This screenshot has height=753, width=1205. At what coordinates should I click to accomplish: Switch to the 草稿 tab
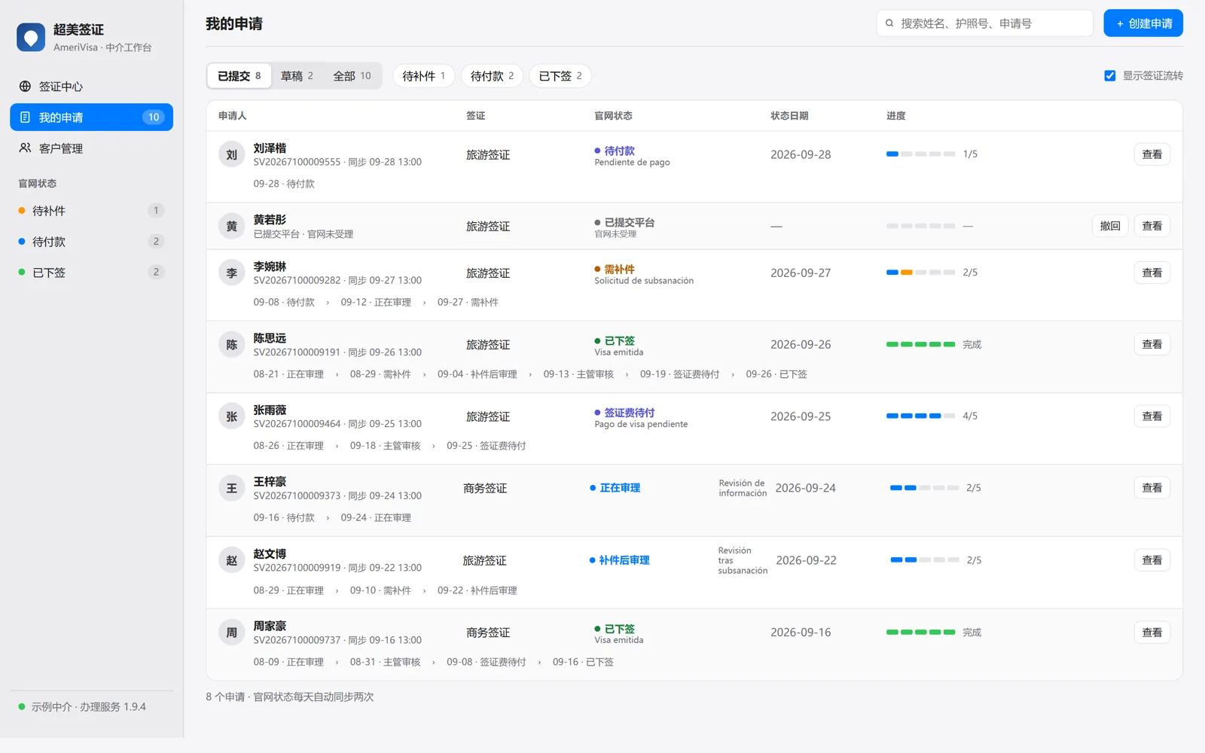tap(297, 76)
